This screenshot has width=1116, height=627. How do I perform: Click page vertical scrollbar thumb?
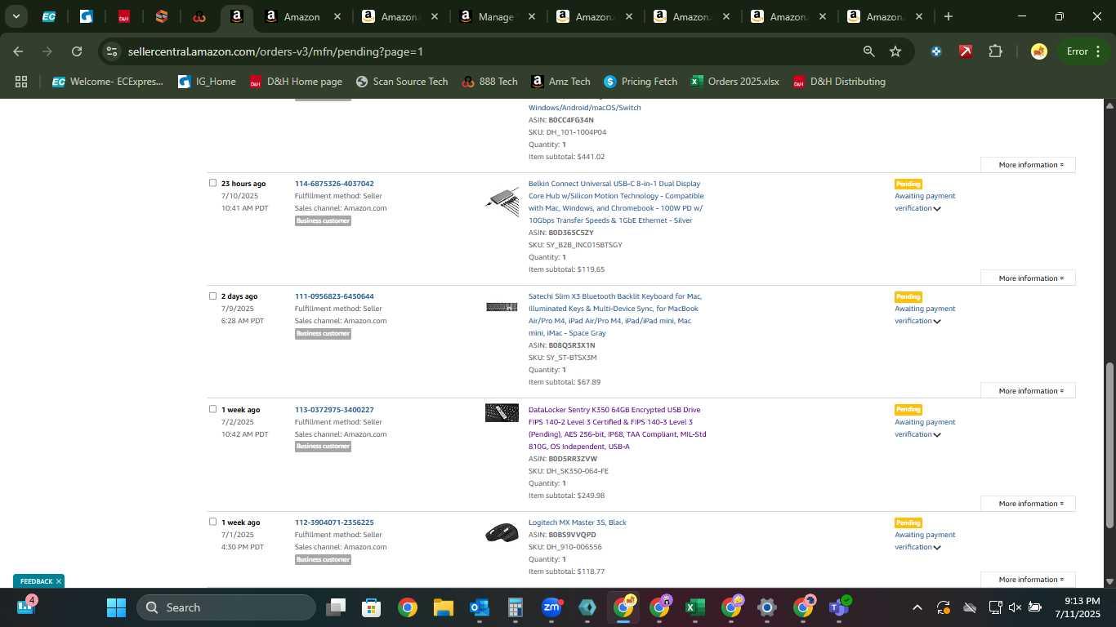[x=1109, y=445]
